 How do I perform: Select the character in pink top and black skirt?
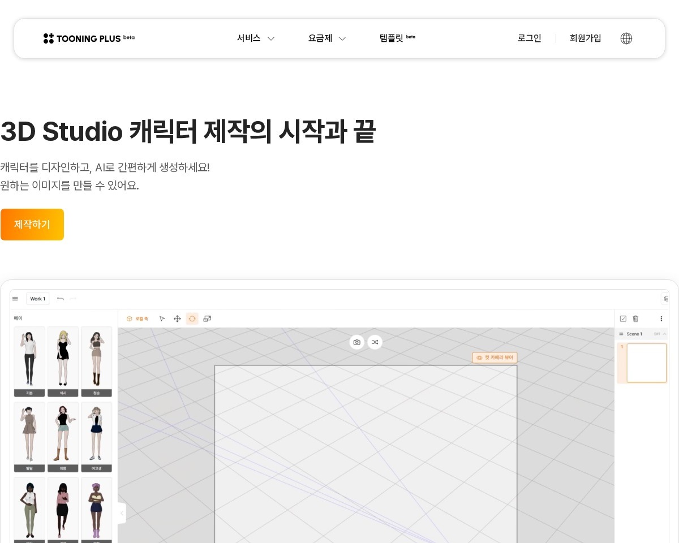pyautogui.click(x=63, y=510)
